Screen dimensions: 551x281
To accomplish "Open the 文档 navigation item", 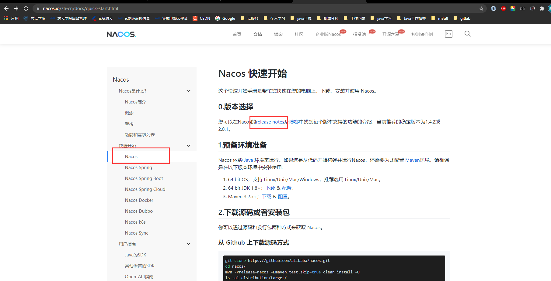I will (x=257, y=34).
